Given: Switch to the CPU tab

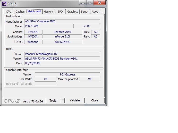Looking at the screenshot, I should click(9, 12).
